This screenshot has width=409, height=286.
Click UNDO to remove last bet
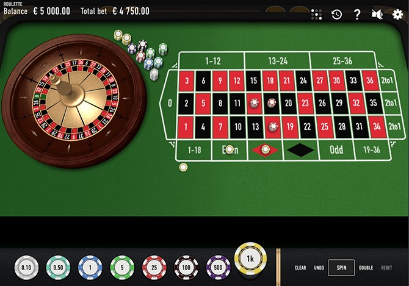click(319, 268)
